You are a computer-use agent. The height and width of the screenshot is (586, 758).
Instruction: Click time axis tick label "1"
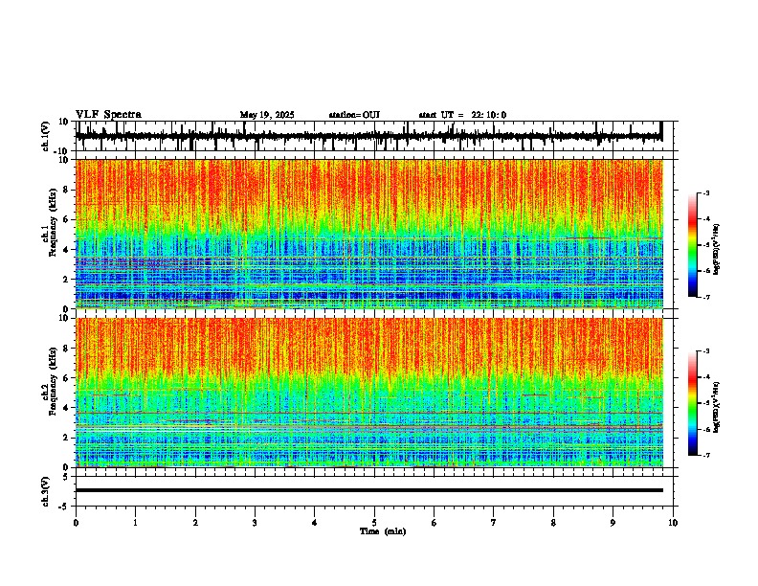click(135, 523)
